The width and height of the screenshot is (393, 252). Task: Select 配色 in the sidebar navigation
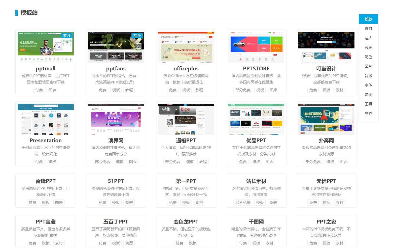coord(368,57)
